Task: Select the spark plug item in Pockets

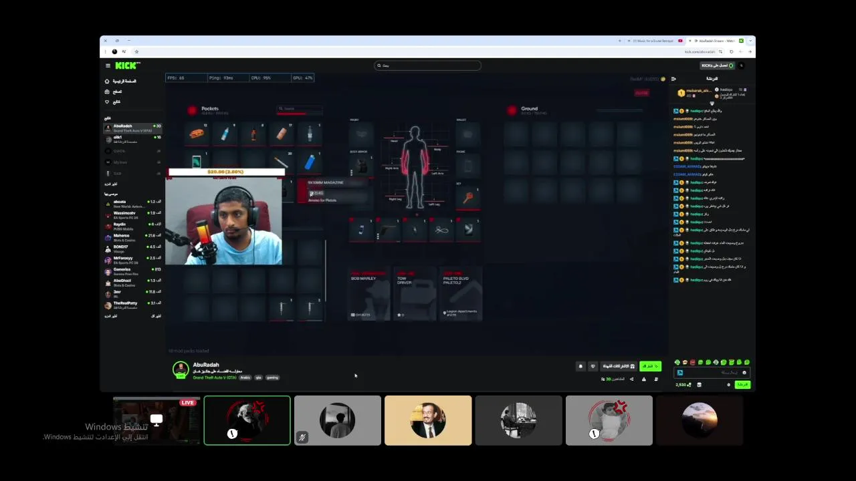Action: 309,134
